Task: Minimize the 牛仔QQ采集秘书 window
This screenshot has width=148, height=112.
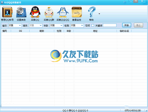Action: (131, 1)
